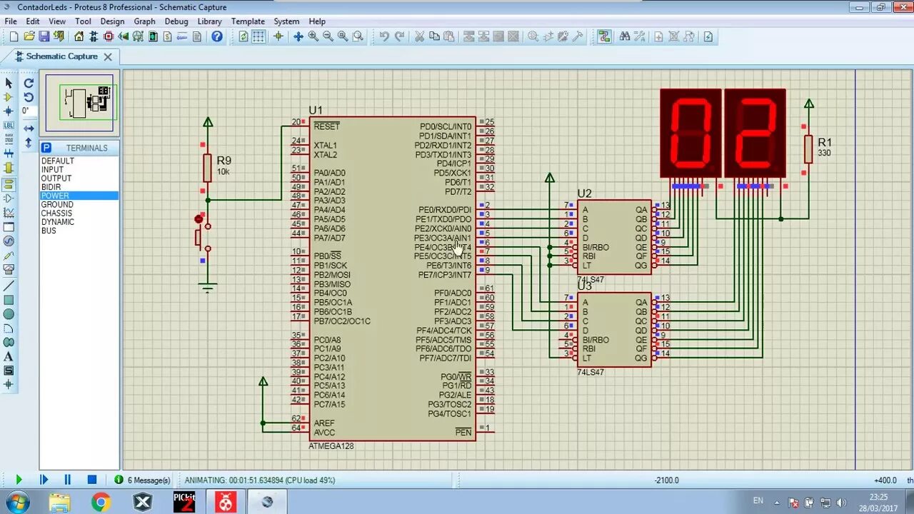The image size is (914, 514).
Task: Click the Rotate Clockwise icon
Action: click(29, 83)
